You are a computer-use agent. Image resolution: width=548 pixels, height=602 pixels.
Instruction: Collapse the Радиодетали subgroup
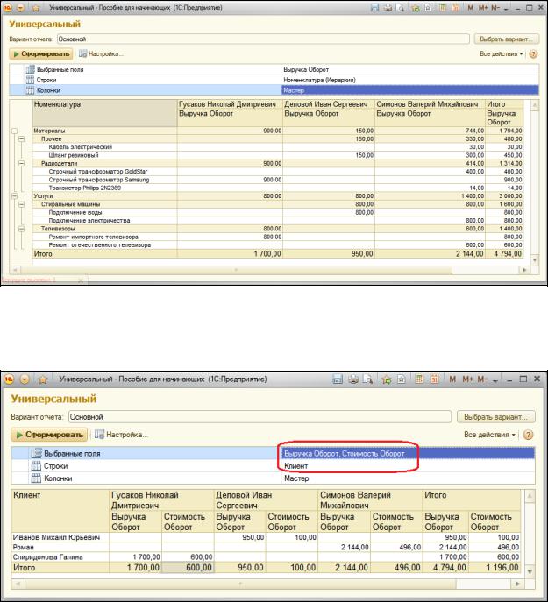22,164
